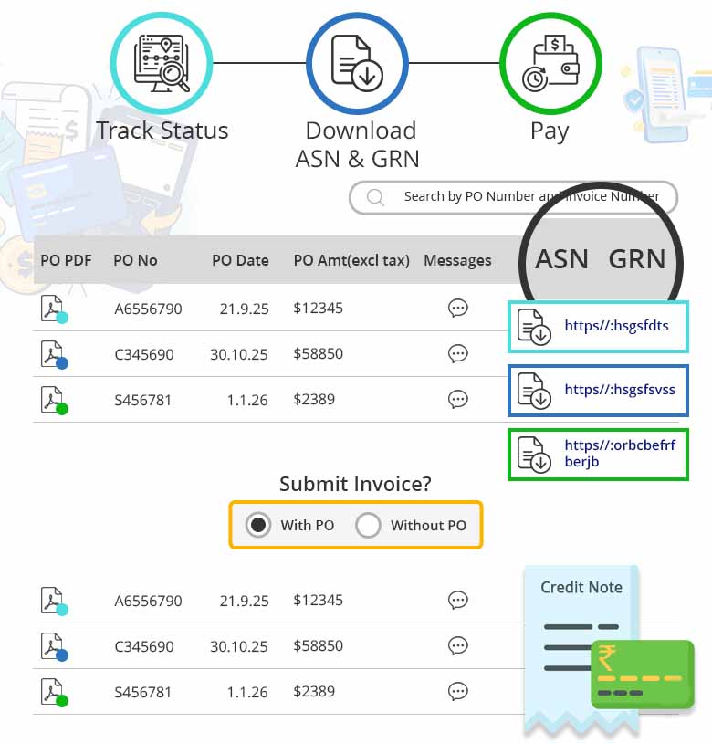Click the Pay wallet circle icon
This screenshot has height=743, width=712.
[550, 63]
